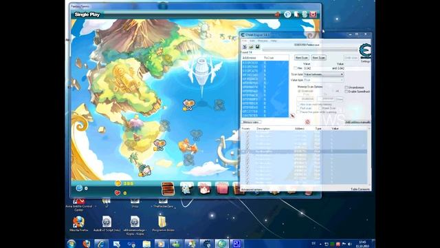The height and width of the screenshot is (248, 440).
Task: Toggle the Fast scan checkbox
Action: pos(298,108)
